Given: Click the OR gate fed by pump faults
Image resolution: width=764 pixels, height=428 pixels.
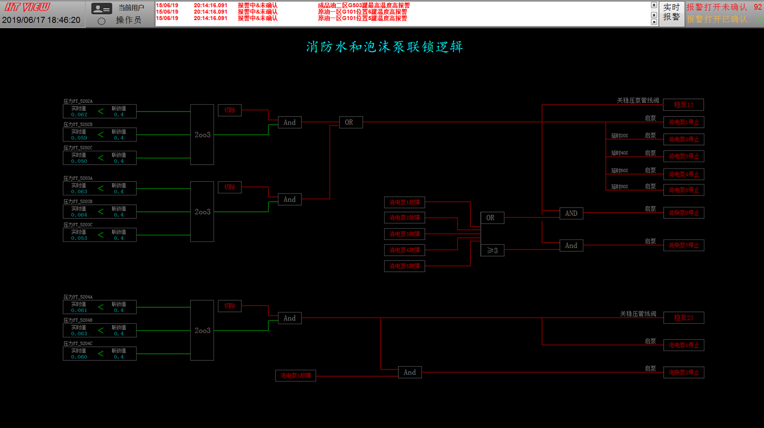Looking at the screenshot, I should [491, 218].
